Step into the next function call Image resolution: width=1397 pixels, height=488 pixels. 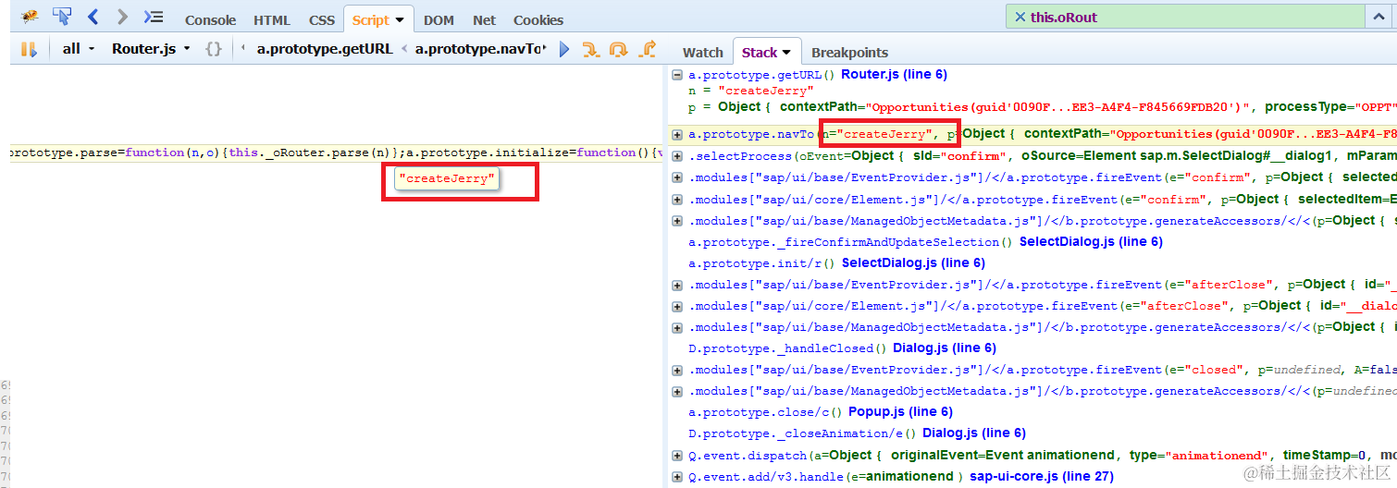click(590, 49)
